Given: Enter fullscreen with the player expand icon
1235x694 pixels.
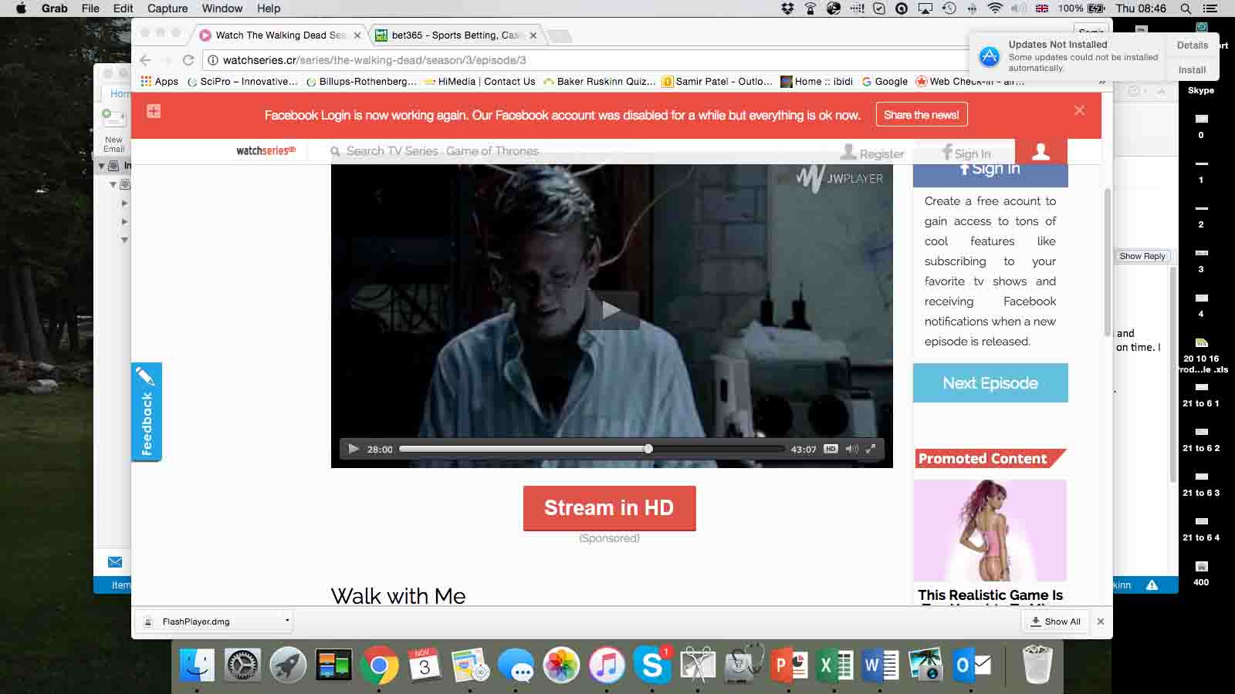Looking at the screenshot, I should click(x=871, y=449).
